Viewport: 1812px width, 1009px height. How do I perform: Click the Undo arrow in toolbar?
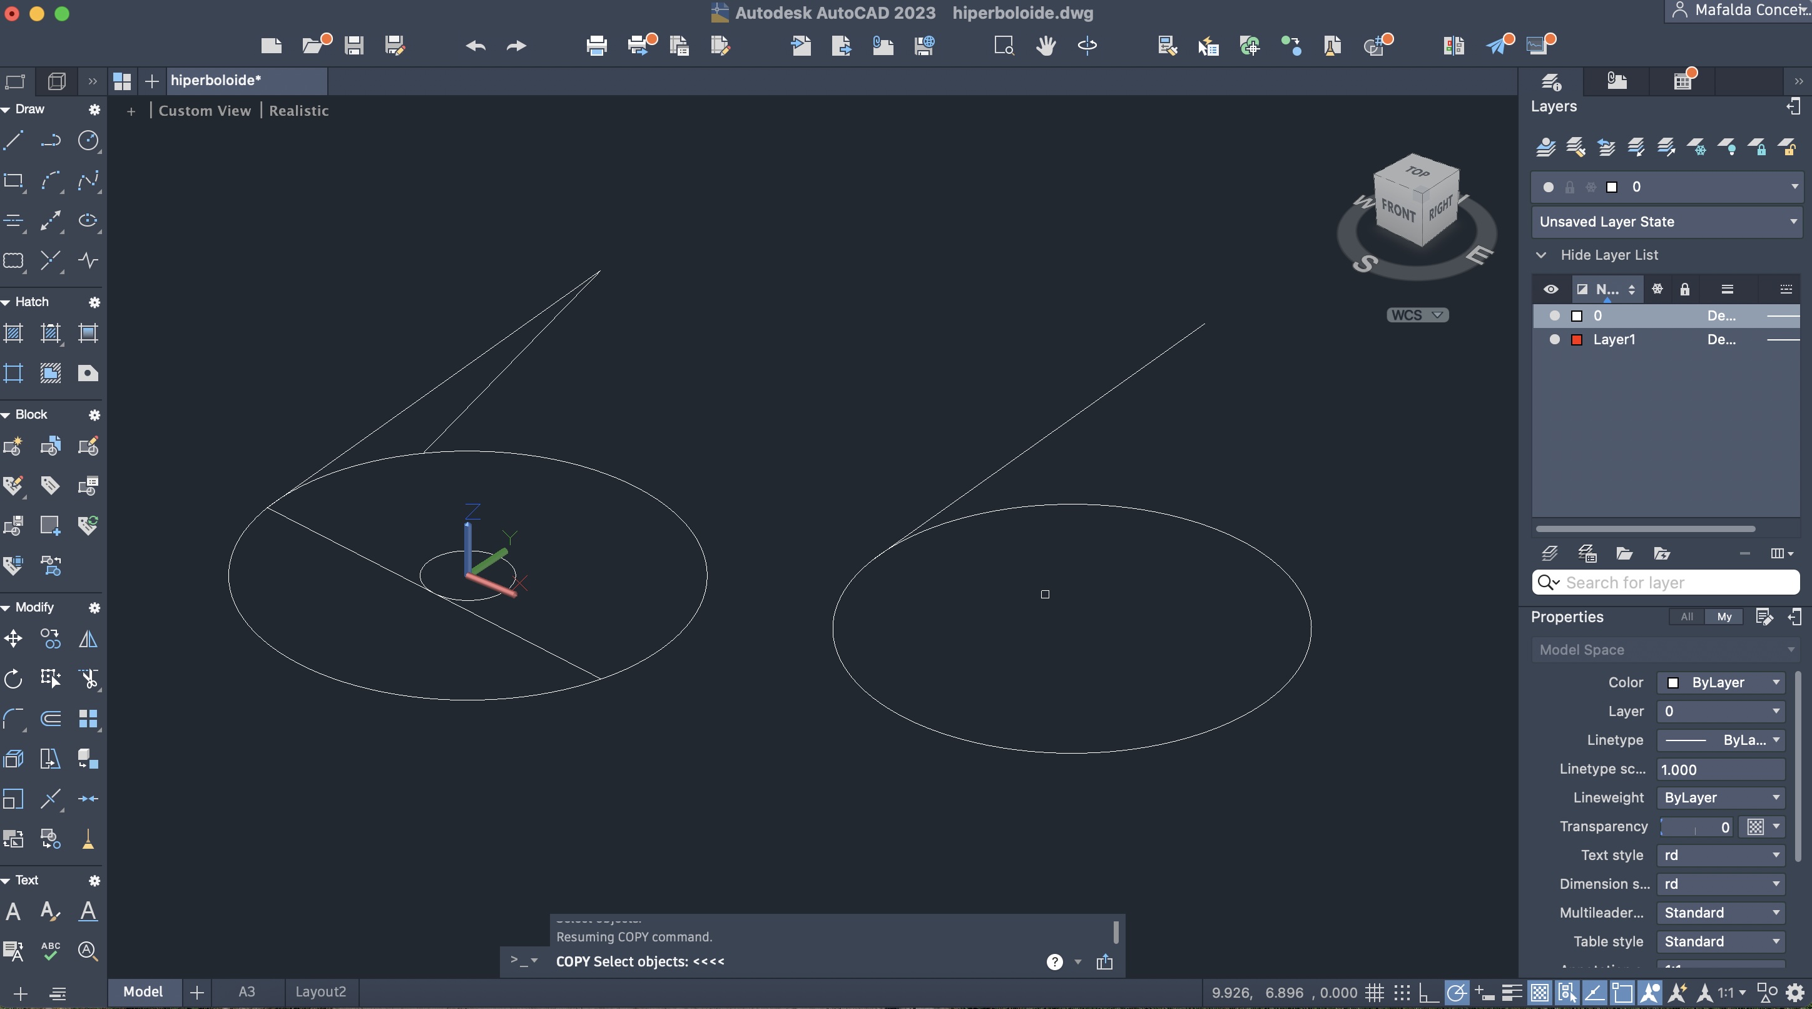pyautogui.click(x=476, y=46)
